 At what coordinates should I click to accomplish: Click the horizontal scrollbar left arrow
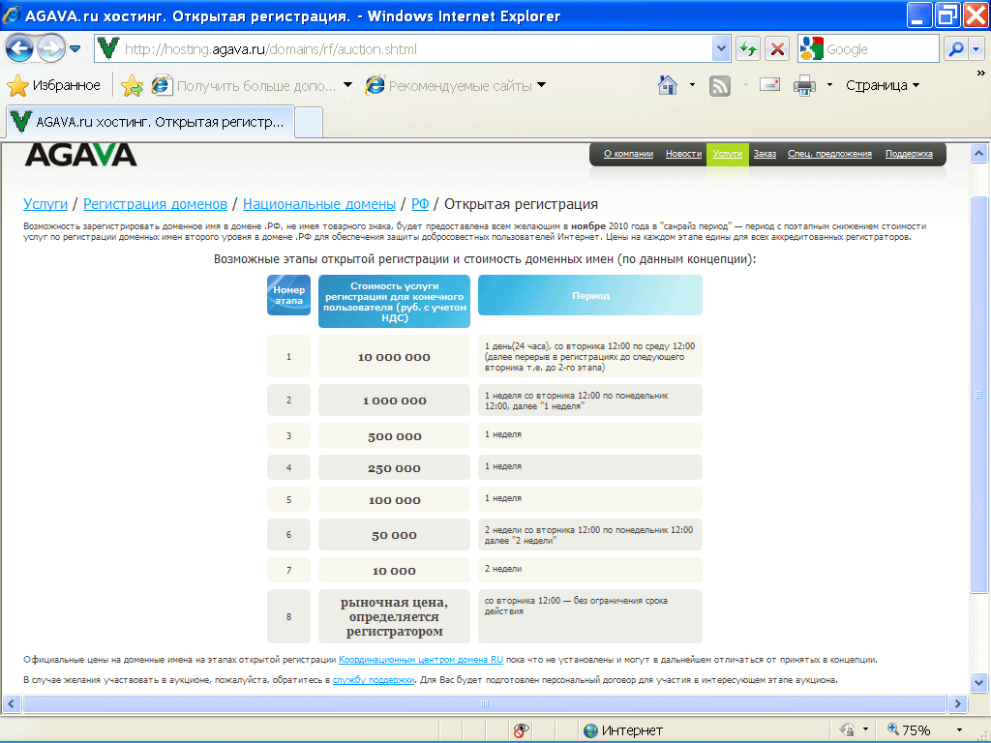click(12, 703)
